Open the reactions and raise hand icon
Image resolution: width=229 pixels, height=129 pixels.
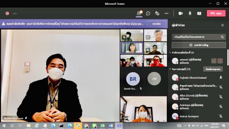[157, 13]
